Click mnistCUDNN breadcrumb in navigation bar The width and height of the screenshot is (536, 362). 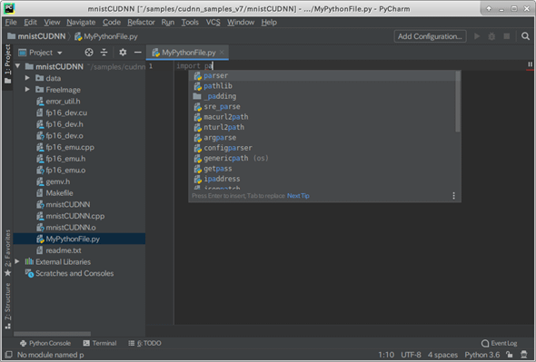[x=36, y=36]
